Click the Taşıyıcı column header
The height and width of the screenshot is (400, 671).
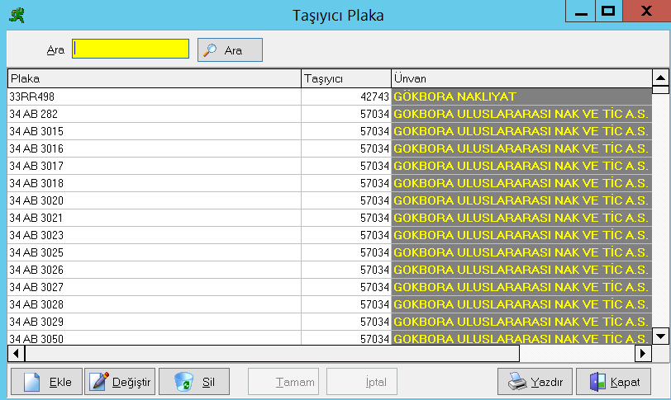click(x=346, y=78)
